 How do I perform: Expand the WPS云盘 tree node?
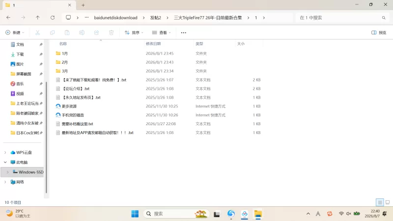coord(5,152)
